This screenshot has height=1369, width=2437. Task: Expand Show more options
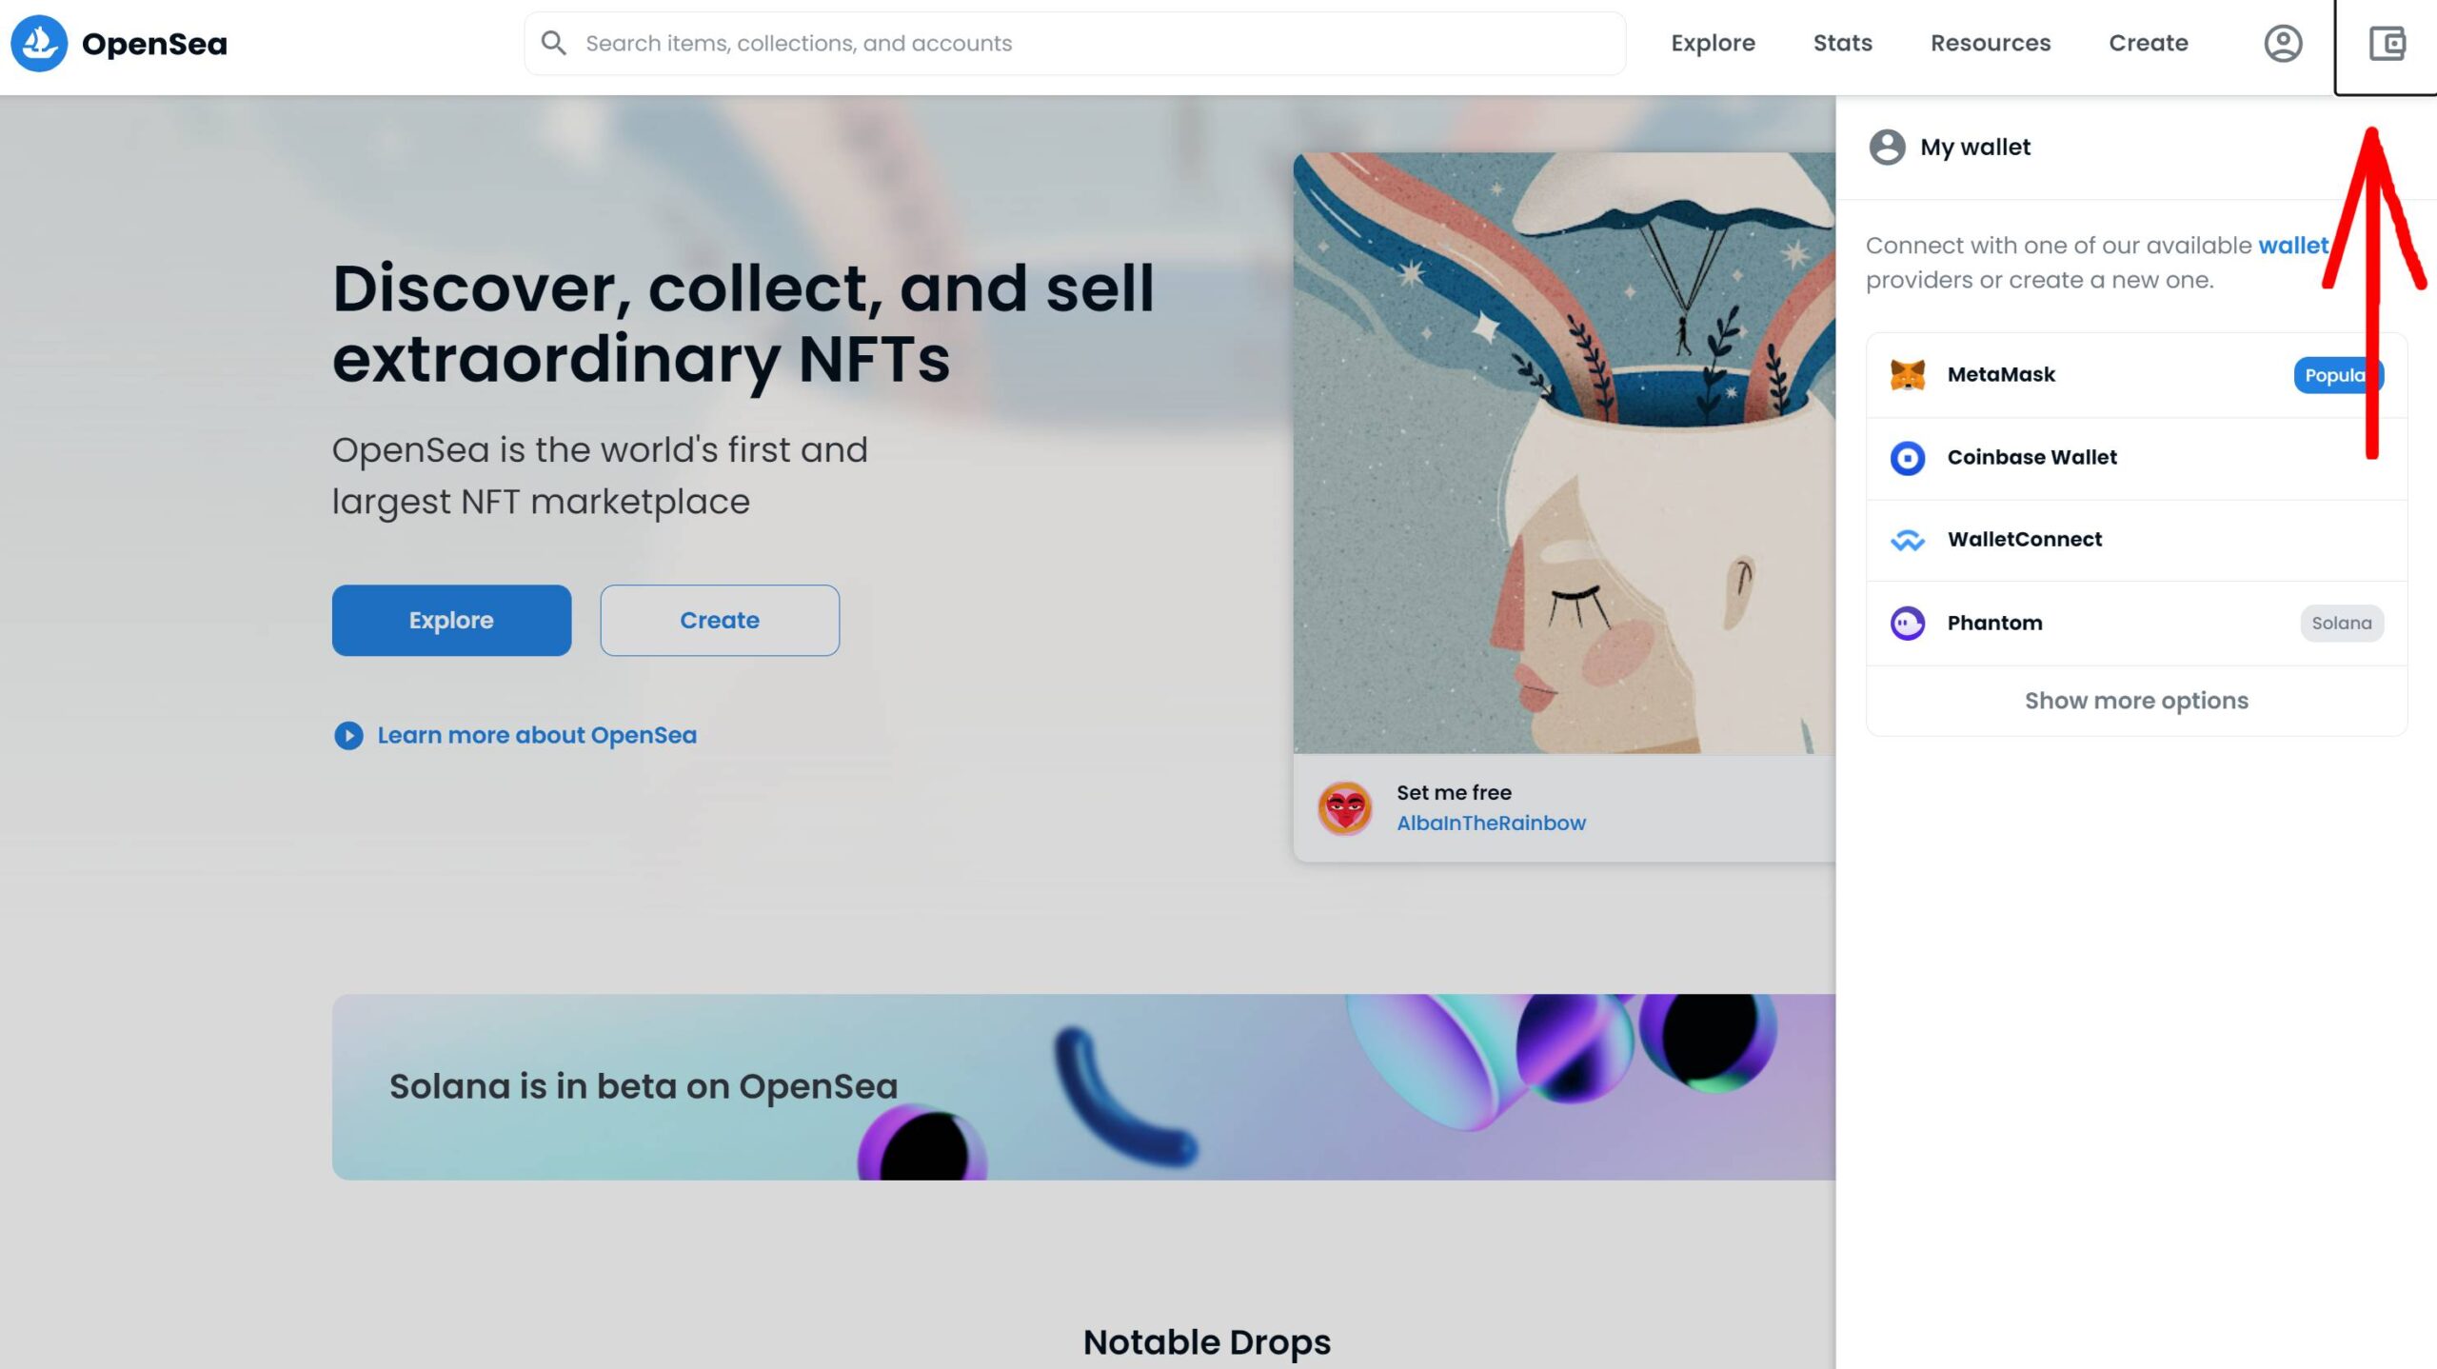coord(2136,701)
